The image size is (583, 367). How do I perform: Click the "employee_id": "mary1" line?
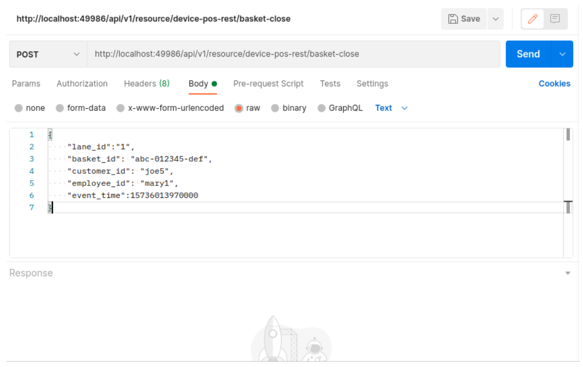[123, 184]
